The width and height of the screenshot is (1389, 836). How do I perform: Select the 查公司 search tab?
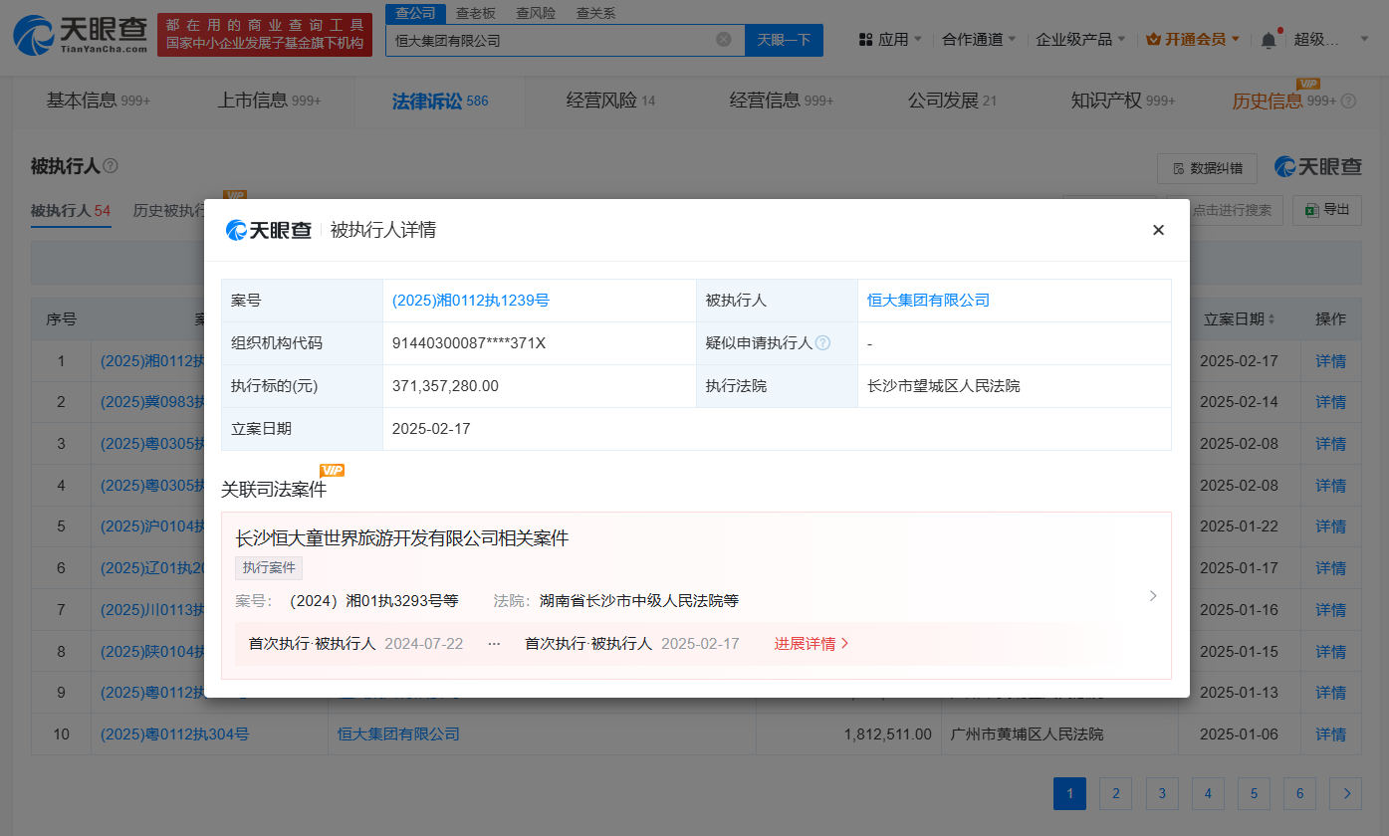coord(415,13)
